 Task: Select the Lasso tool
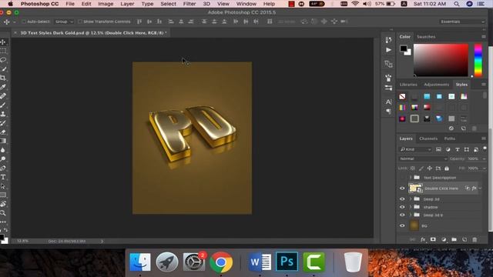click(x=3, y=60)
